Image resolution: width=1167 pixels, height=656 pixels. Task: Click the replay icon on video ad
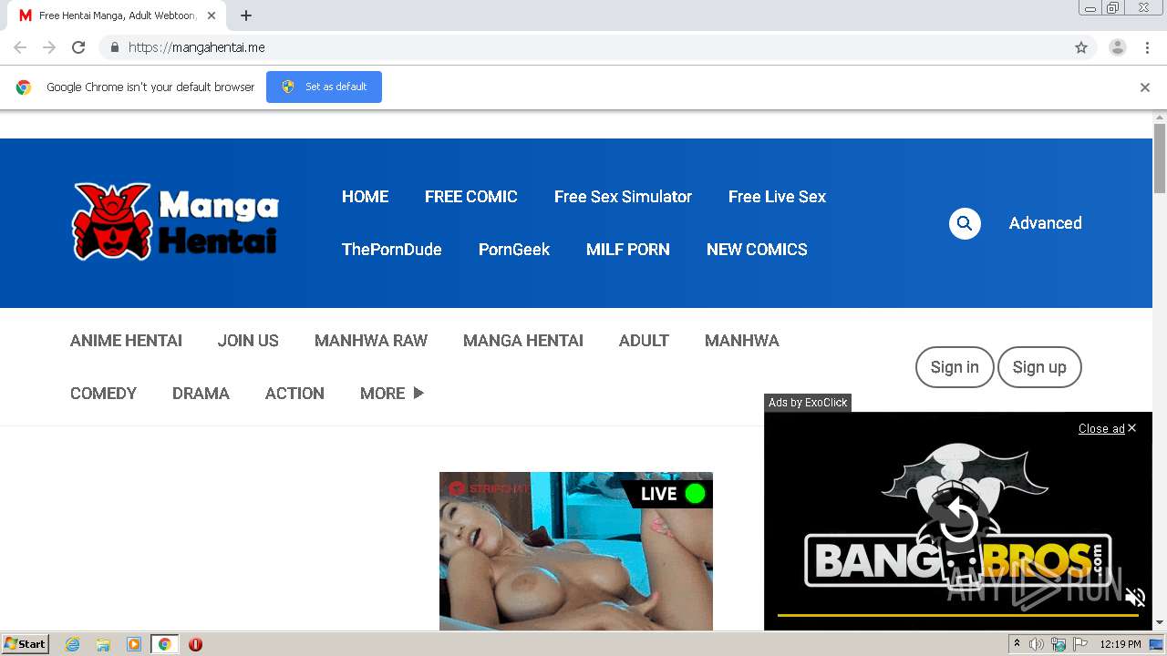958,521
